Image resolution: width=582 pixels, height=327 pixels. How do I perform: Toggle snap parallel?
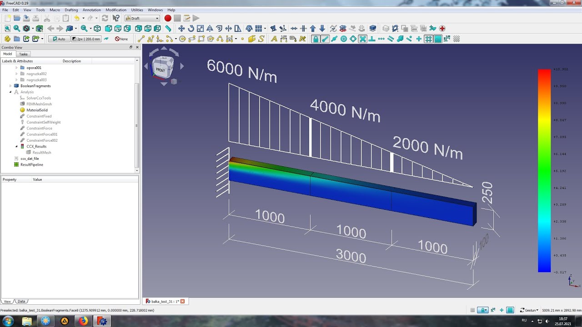click(391, 39)
